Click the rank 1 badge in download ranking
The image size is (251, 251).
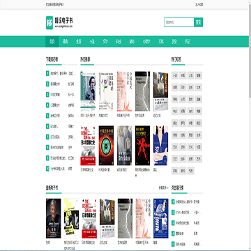tap(47, 73)
